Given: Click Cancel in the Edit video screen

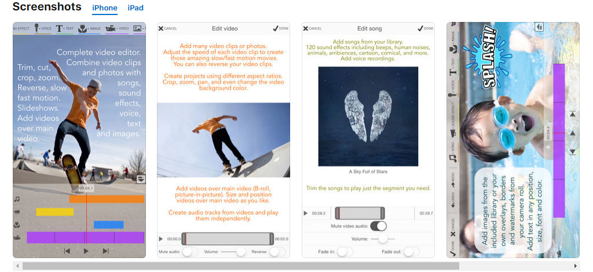Looking at the screenshot, I should point(167,28).
